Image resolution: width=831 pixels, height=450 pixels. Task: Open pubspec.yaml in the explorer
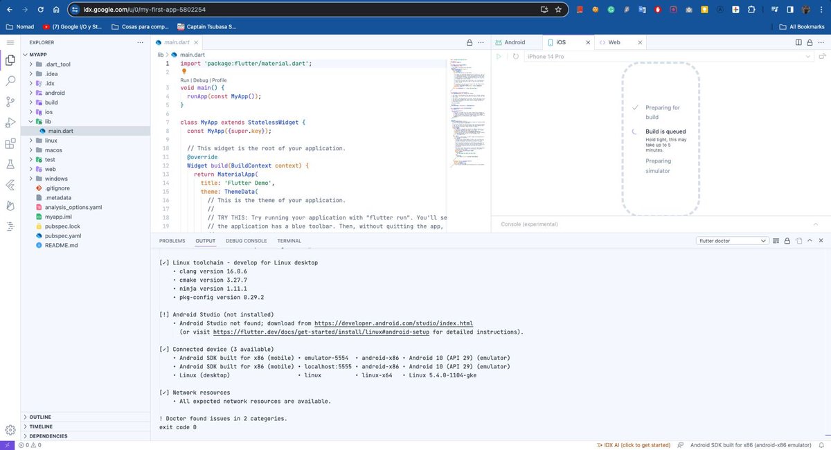[62, 235]
